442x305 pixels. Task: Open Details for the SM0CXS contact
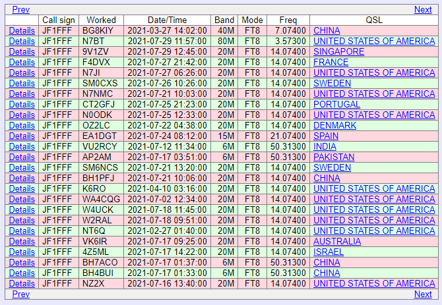pos(22,83)
